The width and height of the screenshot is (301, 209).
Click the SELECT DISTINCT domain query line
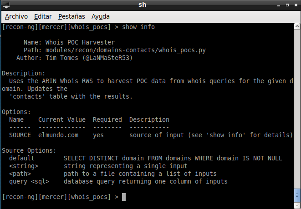coord(173,158)
